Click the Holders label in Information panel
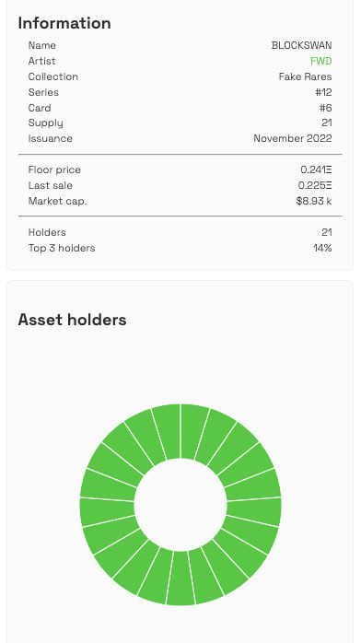Image resolution: width=361 pixels, height=643 pixels. tap(47, 232)
